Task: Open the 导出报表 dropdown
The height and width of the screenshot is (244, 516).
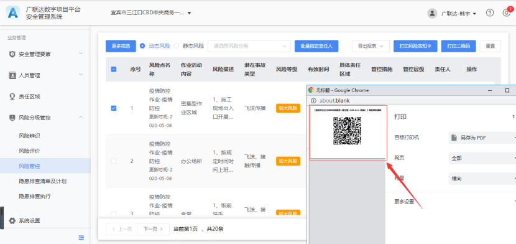Action: coord(371,46)
